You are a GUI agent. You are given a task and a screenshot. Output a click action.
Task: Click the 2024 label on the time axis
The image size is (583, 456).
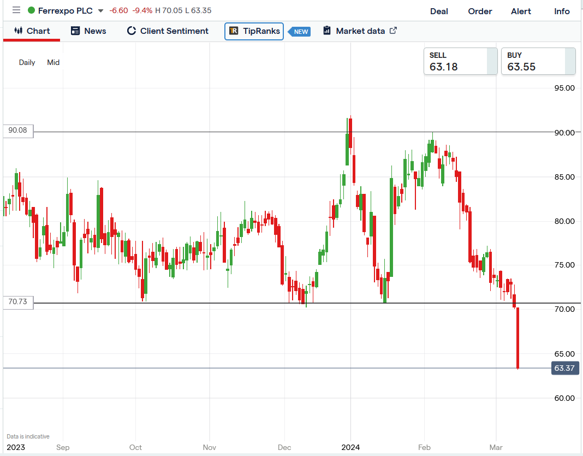point(350,447)
